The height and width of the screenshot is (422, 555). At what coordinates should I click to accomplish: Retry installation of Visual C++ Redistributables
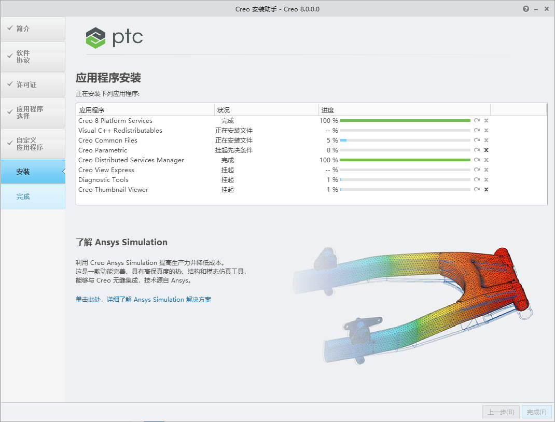(477, 130)
